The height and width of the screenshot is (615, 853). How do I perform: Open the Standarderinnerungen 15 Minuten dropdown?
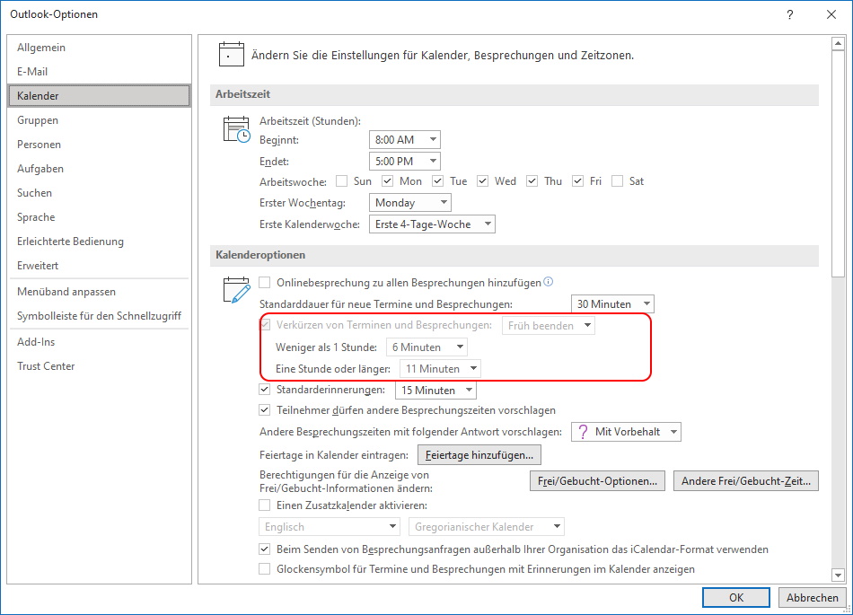(435, 390)
